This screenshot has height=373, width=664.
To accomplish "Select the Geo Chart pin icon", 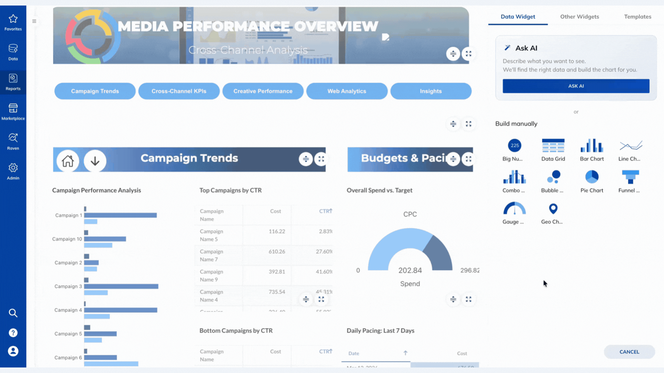I will [553, 209].
